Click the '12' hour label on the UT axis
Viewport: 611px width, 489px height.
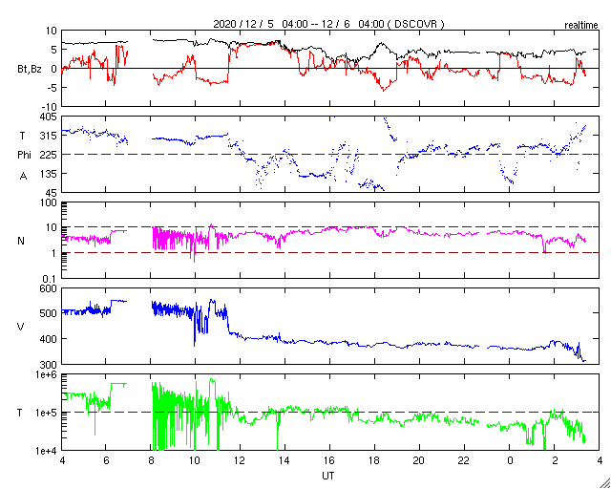coord(240,461)
